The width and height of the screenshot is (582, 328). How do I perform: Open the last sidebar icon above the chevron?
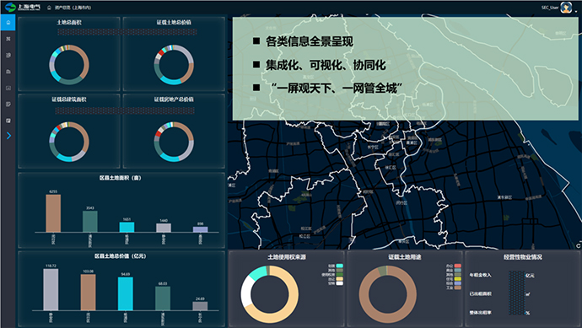point(8,121)
